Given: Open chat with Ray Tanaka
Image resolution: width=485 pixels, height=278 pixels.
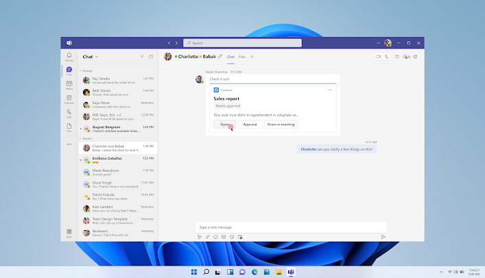Looking at the screenshot, I should (x=118, y=80).
